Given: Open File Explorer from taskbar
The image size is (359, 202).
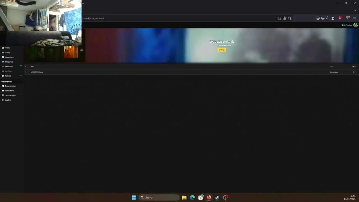Looking at the screenshot, I should (x=184, y=198).
